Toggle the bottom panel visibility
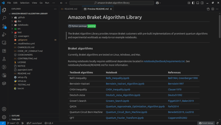 198,3
